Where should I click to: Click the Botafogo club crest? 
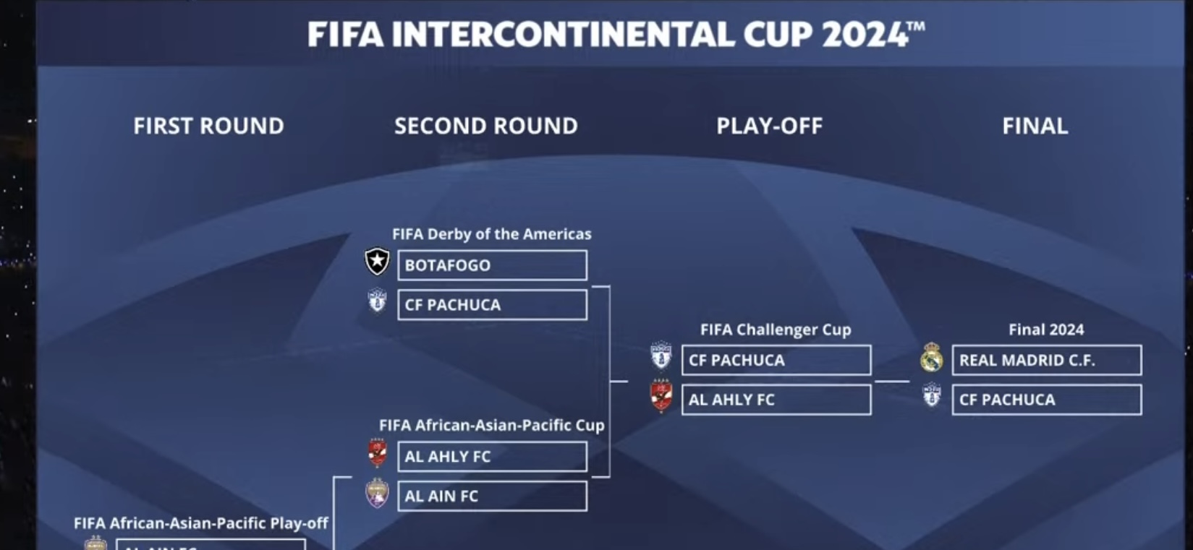[x=377, y=262]
